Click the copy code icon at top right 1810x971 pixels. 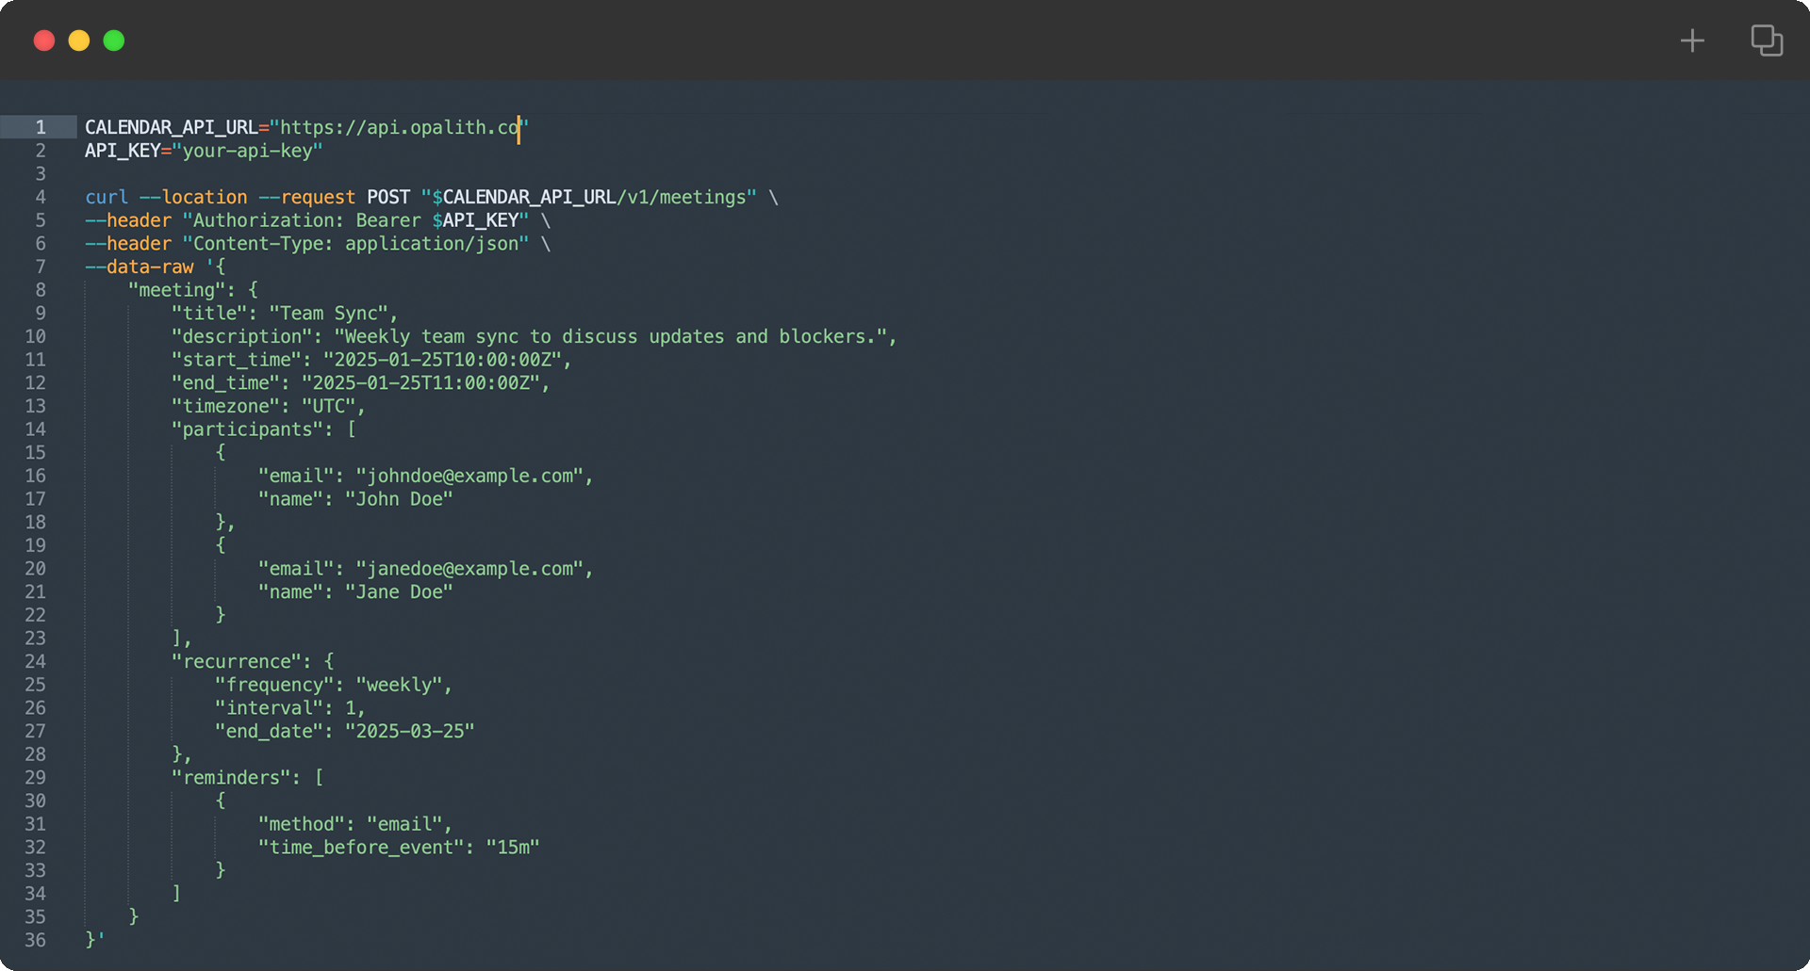click(x=1767, y=40)
